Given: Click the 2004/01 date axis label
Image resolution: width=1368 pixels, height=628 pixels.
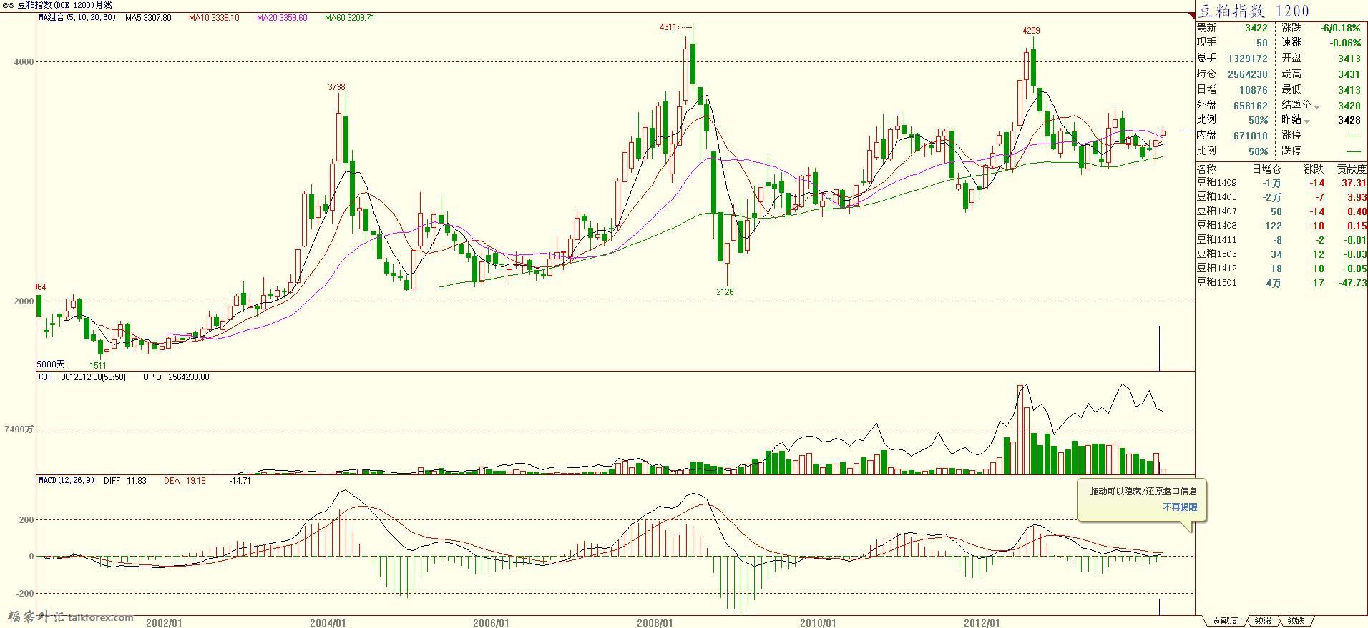Looking at the screenshot, I should 328,623.
